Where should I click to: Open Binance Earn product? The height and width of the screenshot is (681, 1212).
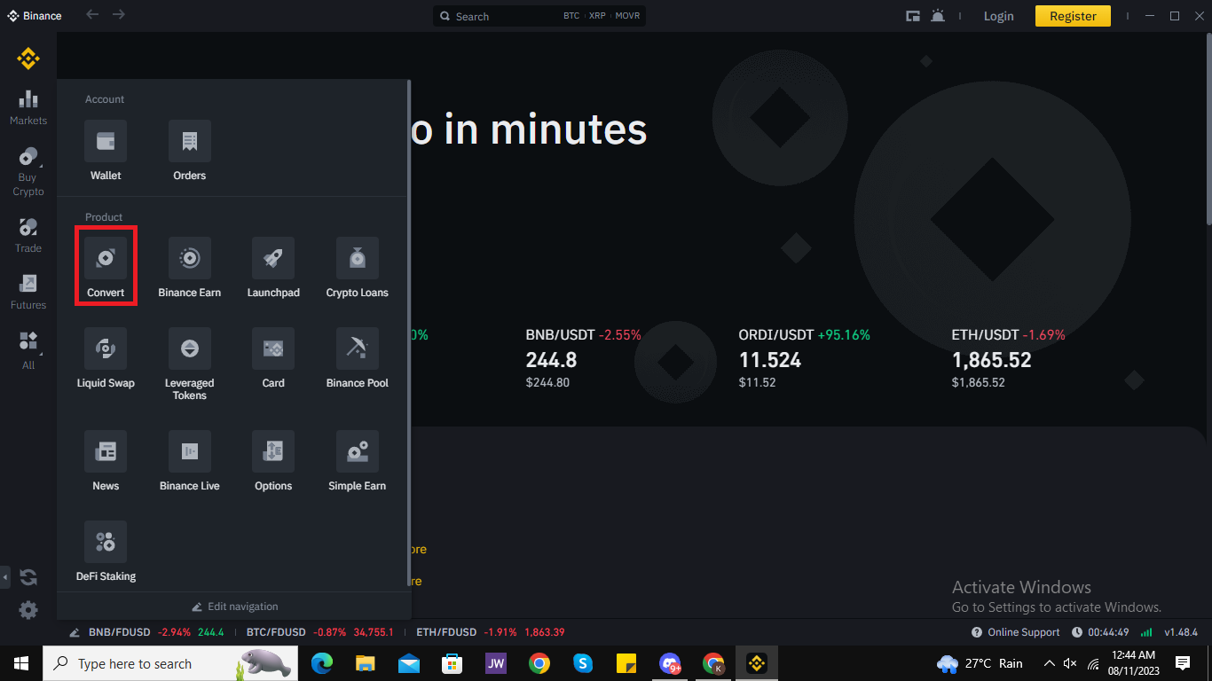(190, 268)
